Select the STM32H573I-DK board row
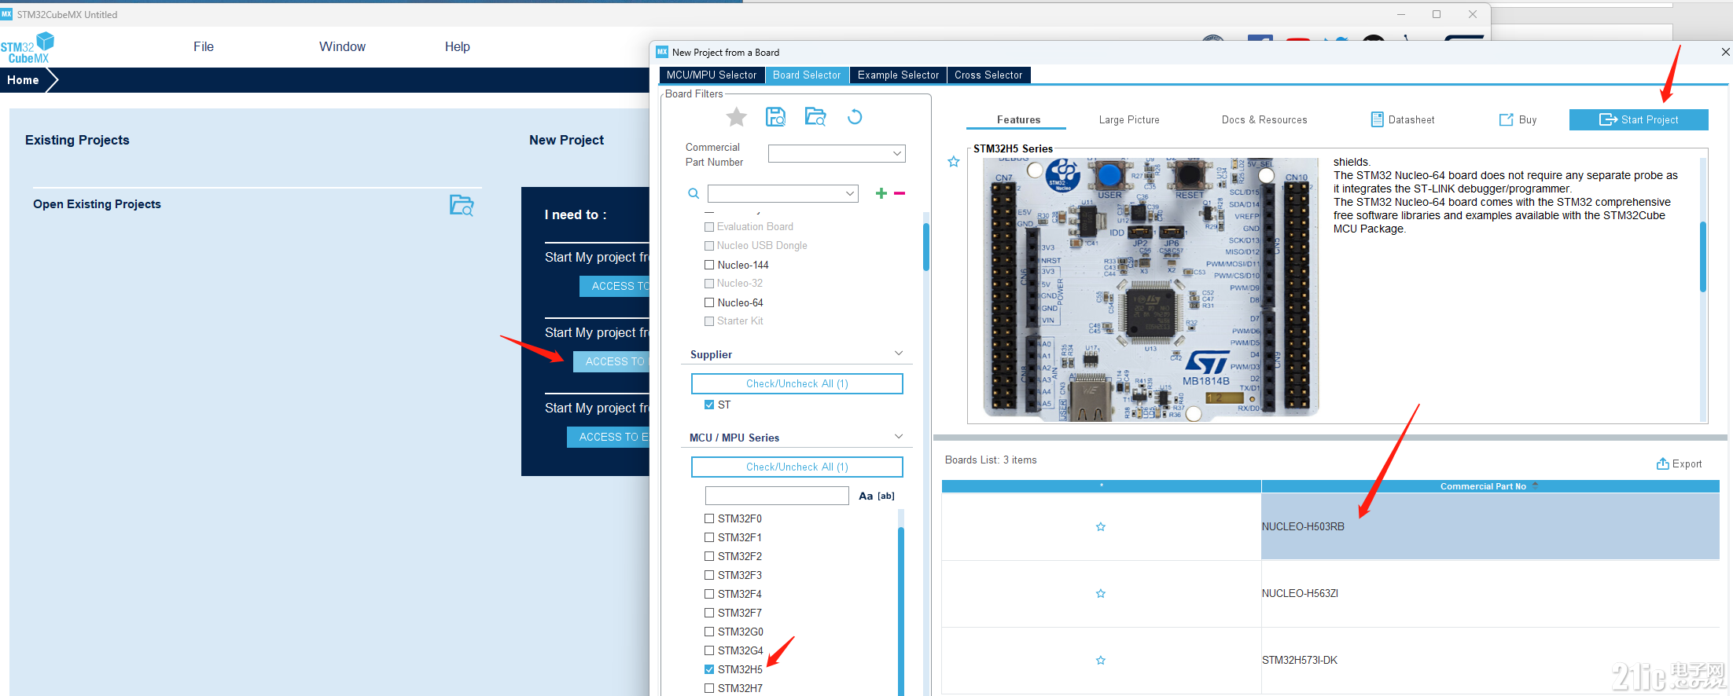This screenshot has height=696, width=1733. pos(1330,661)
